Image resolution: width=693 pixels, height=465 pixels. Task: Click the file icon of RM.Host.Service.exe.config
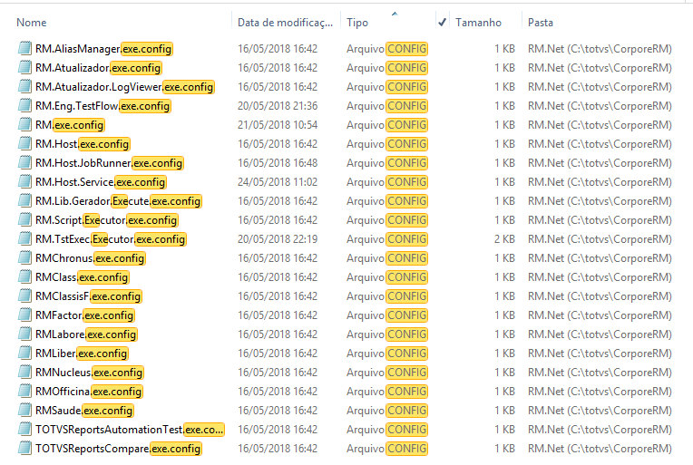tap(24, 181)
